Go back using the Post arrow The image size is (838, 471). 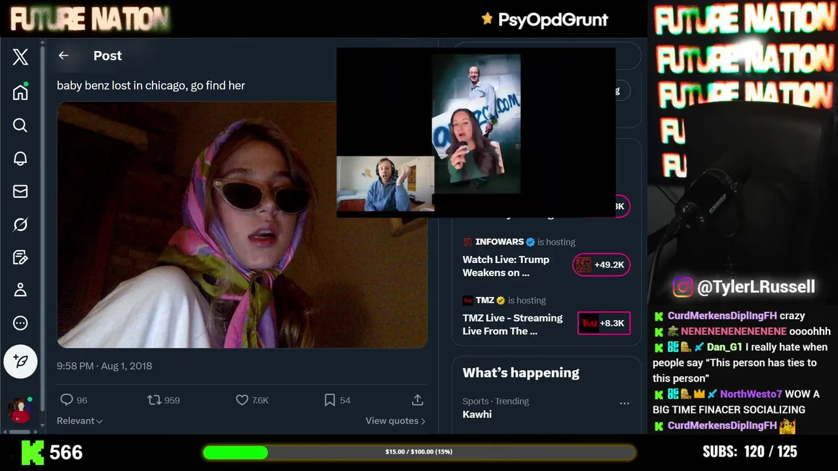[64, 56]
